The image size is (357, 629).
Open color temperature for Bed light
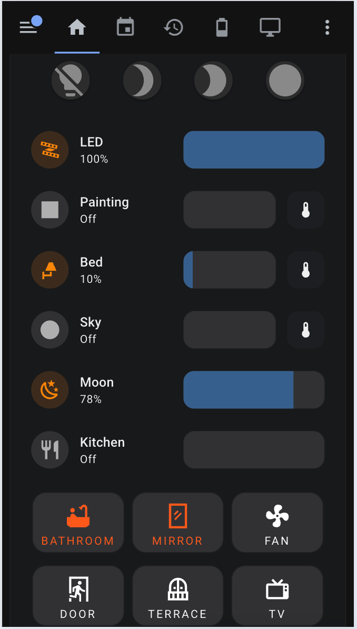[x=305, y=270]
